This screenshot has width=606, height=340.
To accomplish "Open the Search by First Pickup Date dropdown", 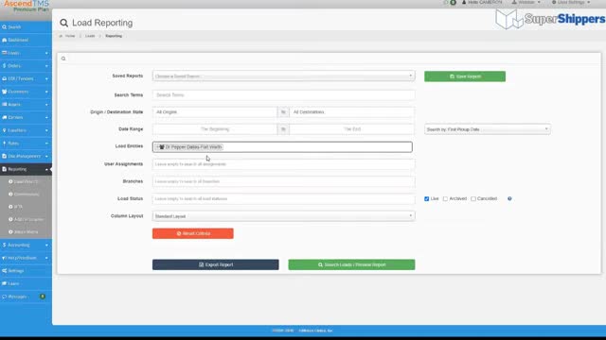I will [x=488, y=129].
